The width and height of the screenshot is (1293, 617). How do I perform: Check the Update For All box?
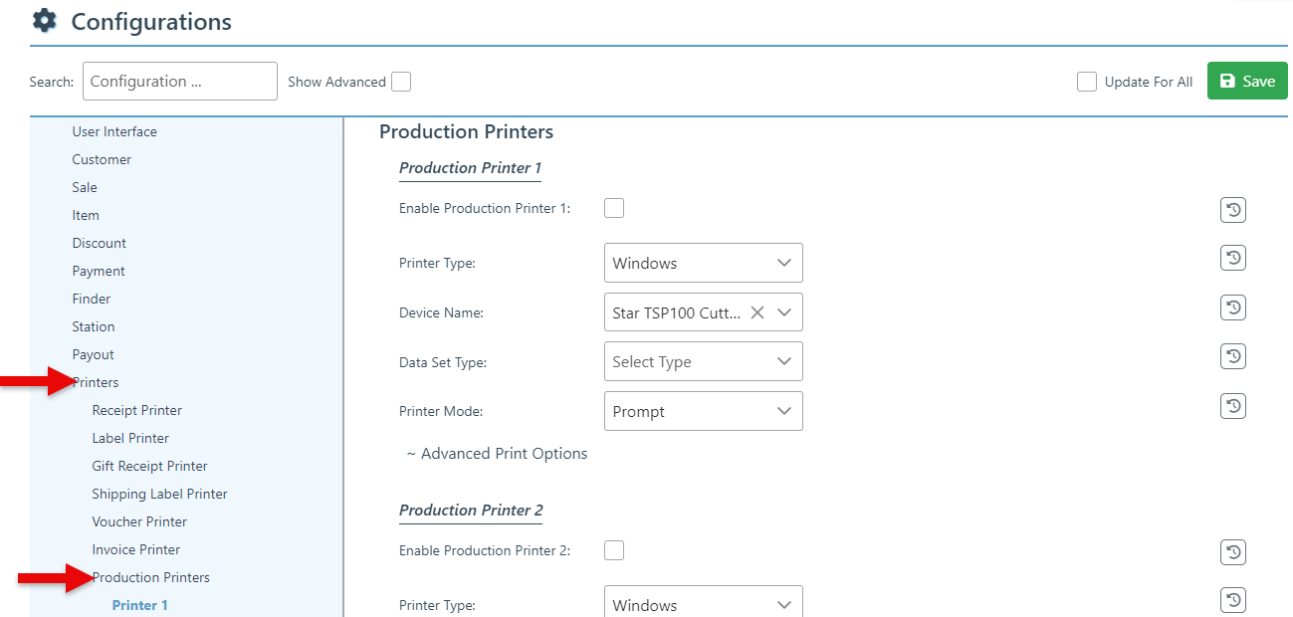(1087, 82)
